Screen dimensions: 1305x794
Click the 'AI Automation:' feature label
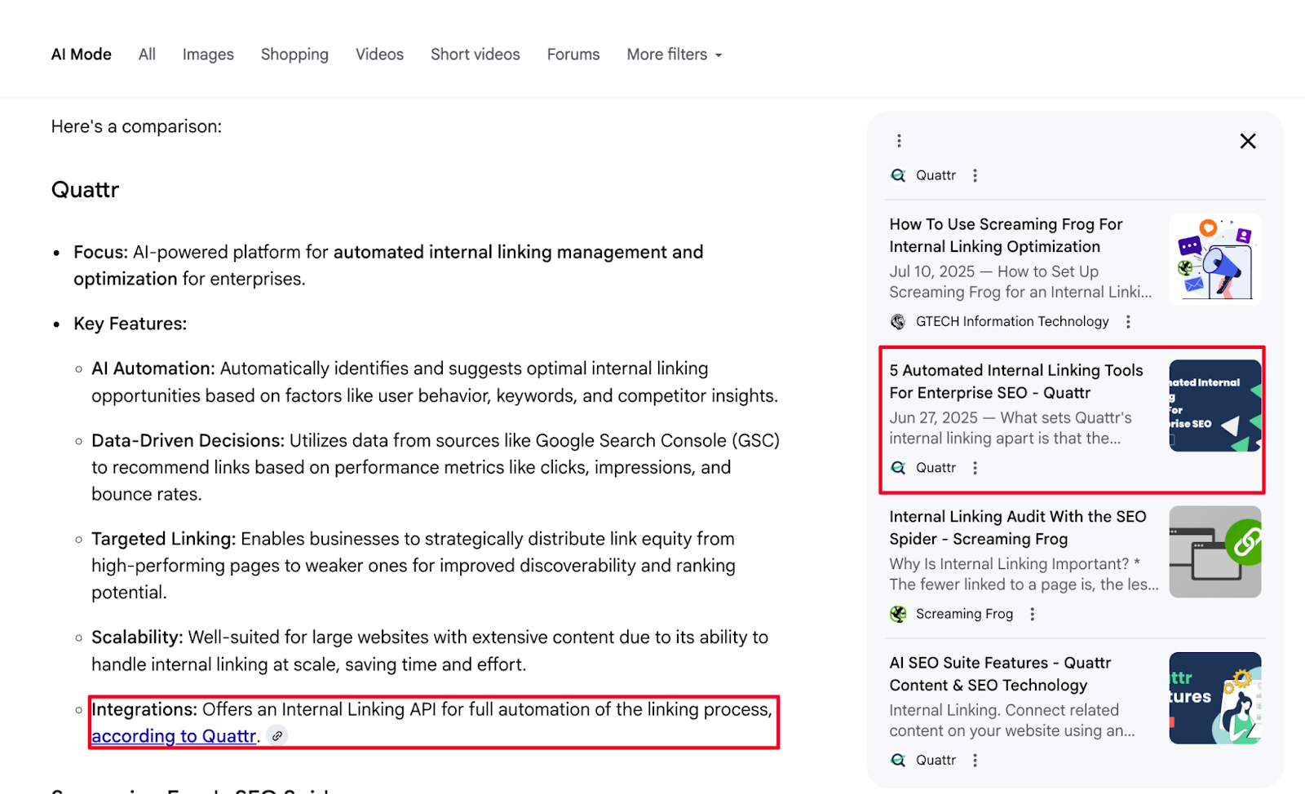click(x=153, y=368)
